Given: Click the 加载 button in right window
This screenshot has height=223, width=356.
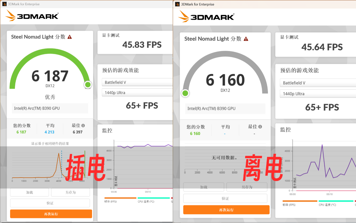Looking at the screenshot, I should coord(204,187).
